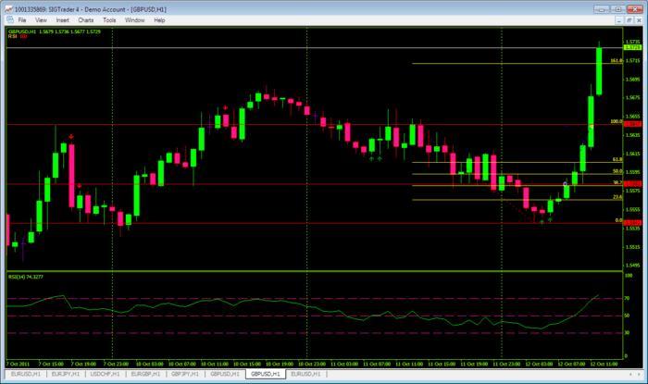Select the inactive GBPUSD,H1 chart tab

224,374
